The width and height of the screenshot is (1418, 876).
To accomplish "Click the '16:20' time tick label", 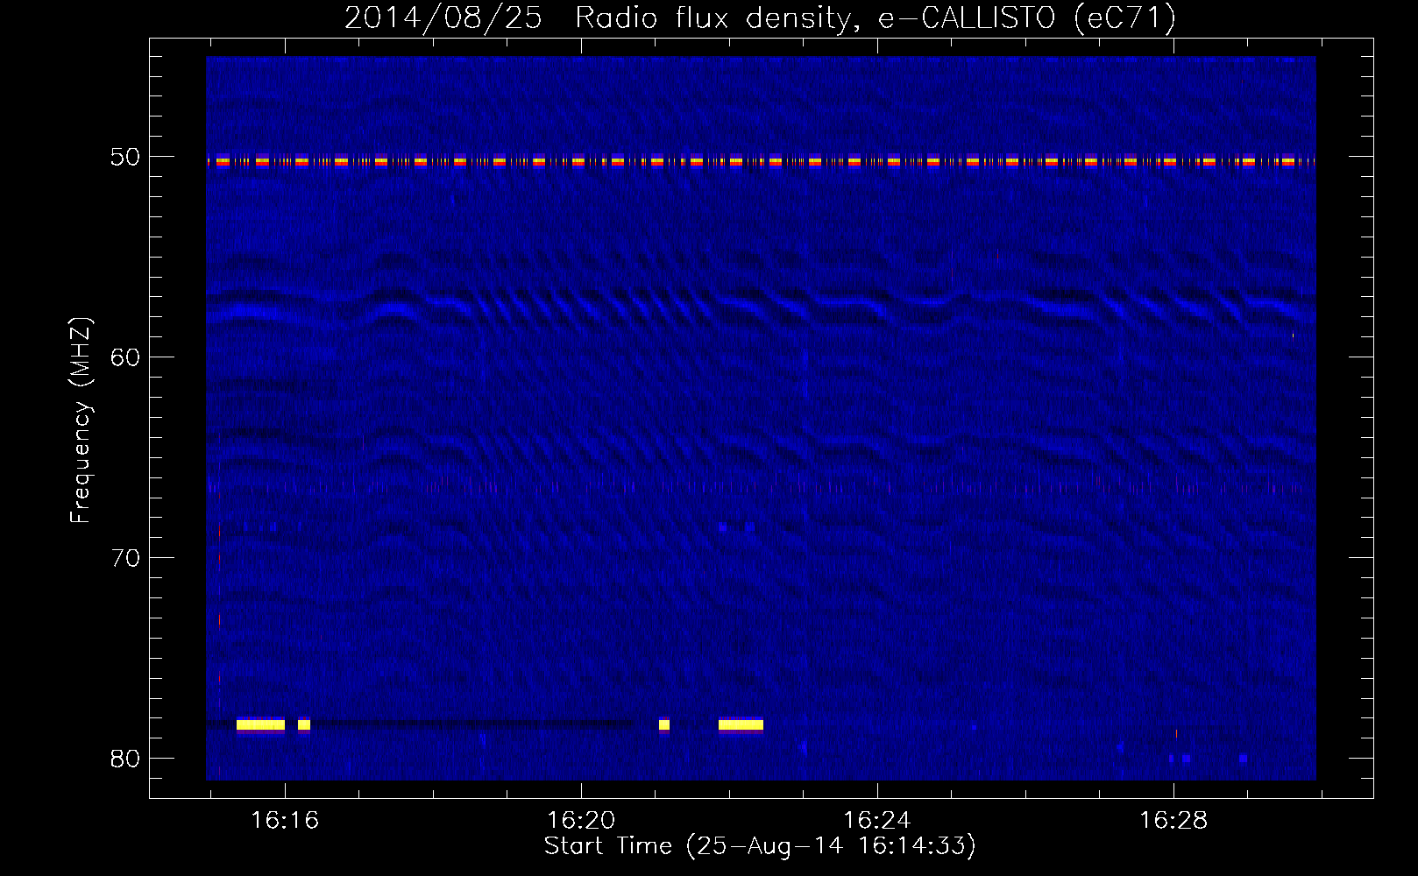I will 581,821.
